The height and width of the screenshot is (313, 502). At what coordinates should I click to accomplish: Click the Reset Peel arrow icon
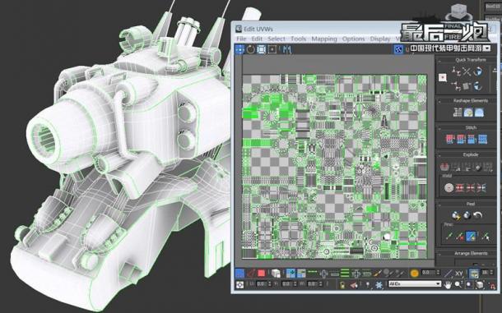tap(477, 215)
